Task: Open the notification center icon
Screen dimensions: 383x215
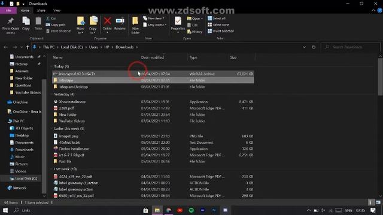Action: coord(373,210)
